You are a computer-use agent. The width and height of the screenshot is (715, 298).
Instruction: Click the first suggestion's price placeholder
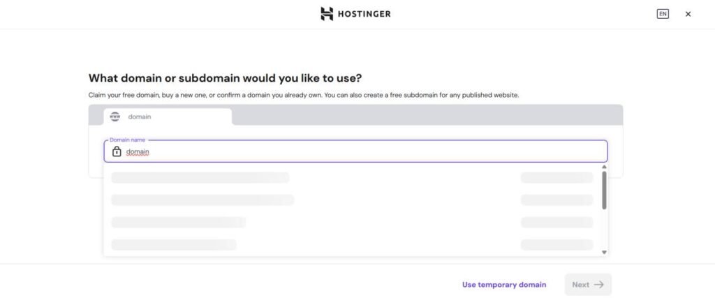pos(556,178)
